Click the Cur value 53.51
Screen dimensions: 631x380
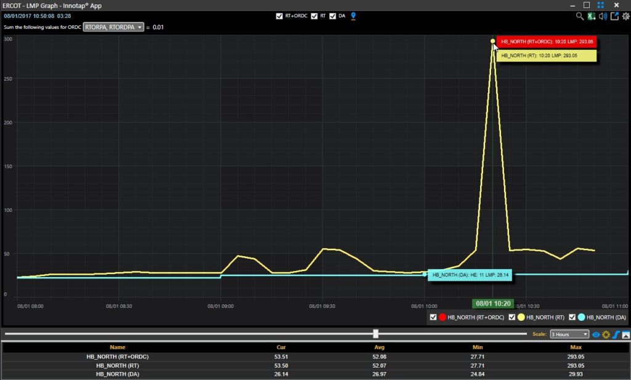click(x=281, y=357)
